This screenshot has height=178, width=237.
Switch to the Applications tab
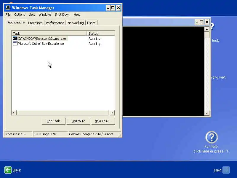16,22
